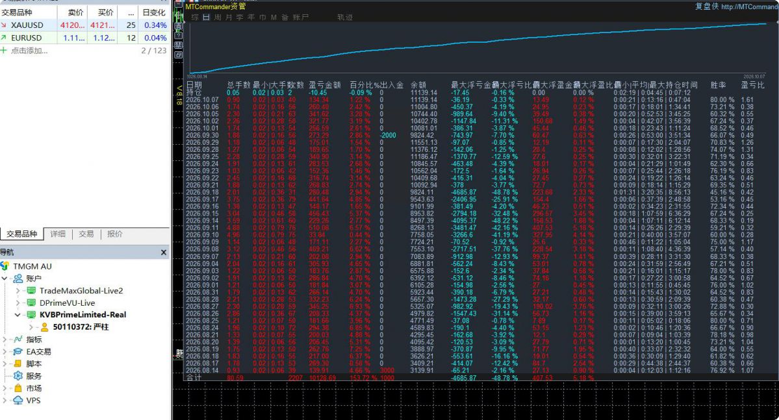Click the cloud icon beside VPS
The image size is (779, 420).
[18, 400]
